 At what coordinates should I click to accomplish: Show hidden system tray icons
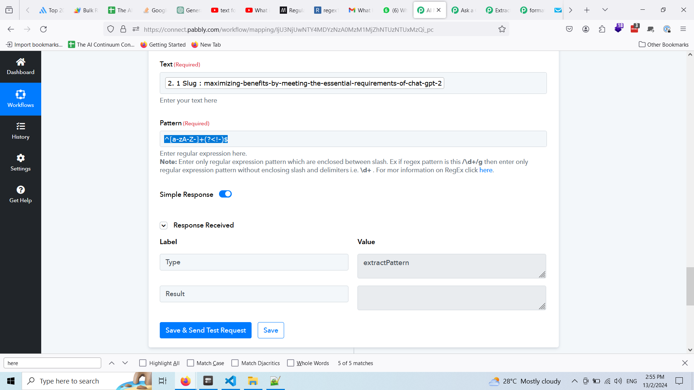(x=574, y=381)
